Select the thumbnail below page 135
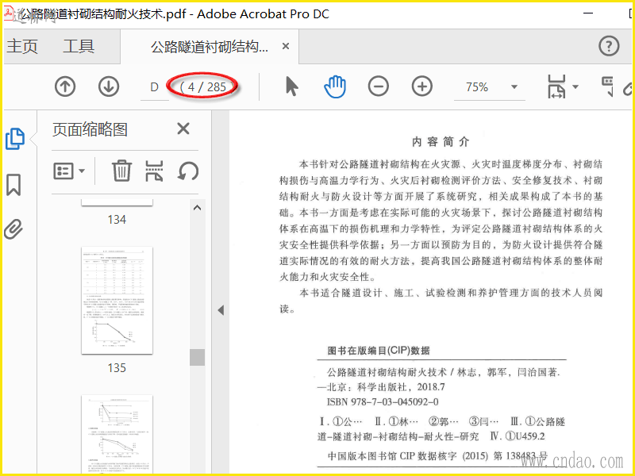635x476 pixels. 117,434
